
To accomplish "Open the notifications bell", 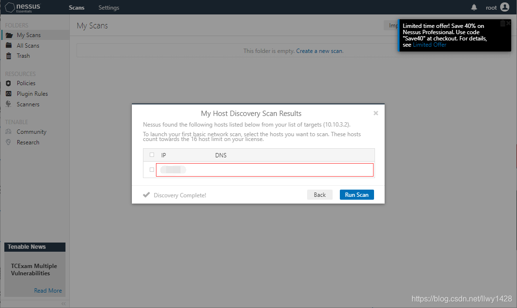I will coord(474,7).
